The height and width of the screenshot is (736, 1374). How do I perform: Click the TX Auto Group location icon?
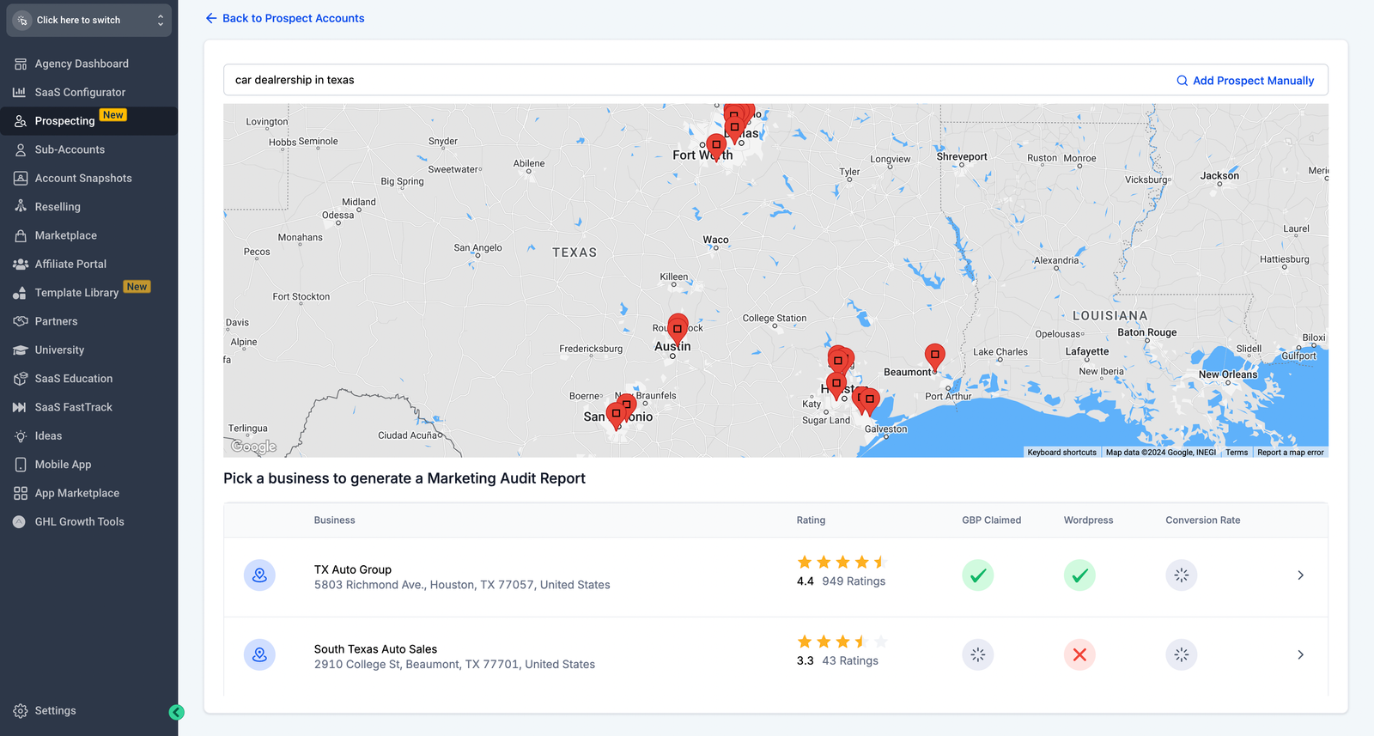click(259, 575)
